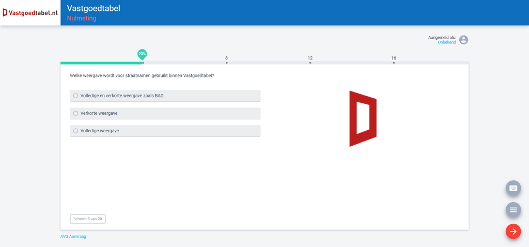529x247 pixels.
Task: Open the hamburger menu floating button
Action: pos(513,210)
